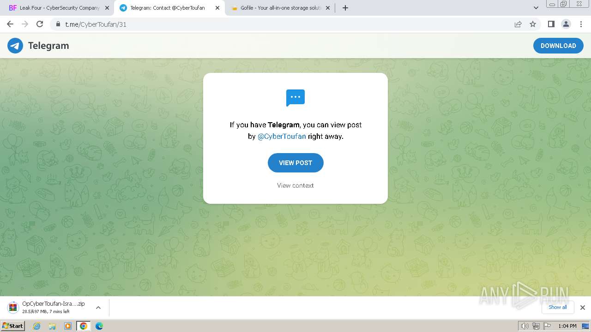The width and height of the screenshot is (591, 332).
Task: Launch Internet Explorer from taskbar
Action: 37,326
